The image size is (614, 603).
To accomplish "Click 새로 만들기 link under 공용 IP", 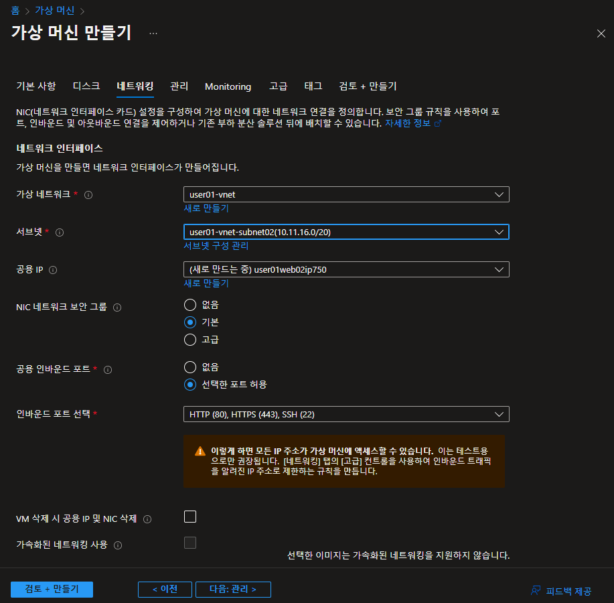I will pos(206,283).
